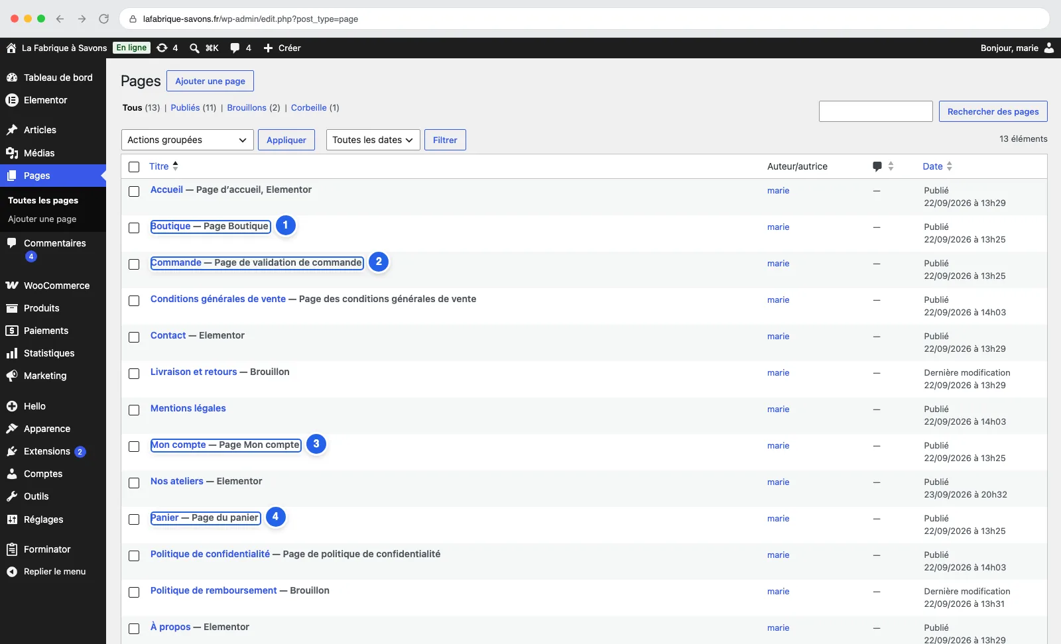This screenshot has width=1061, height=644.
Task: Open Articles pin icon
Action: 12,130
